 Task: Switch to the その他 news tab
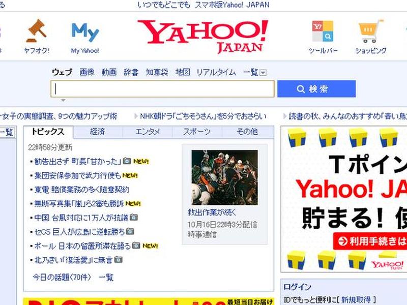(247, 132)
